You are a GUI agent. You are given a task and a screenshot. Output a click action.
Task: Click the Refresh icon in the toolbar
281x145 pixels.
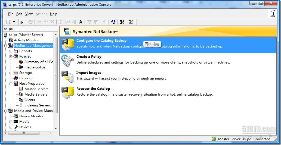pos(104,22)
